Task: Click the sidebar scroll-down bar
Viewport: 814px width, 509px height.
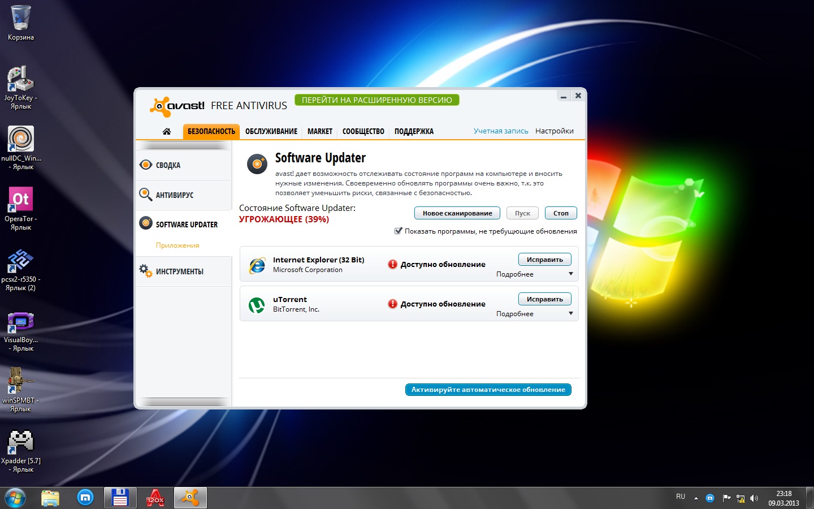Action: pyautogui.click(x=184, y=402)
